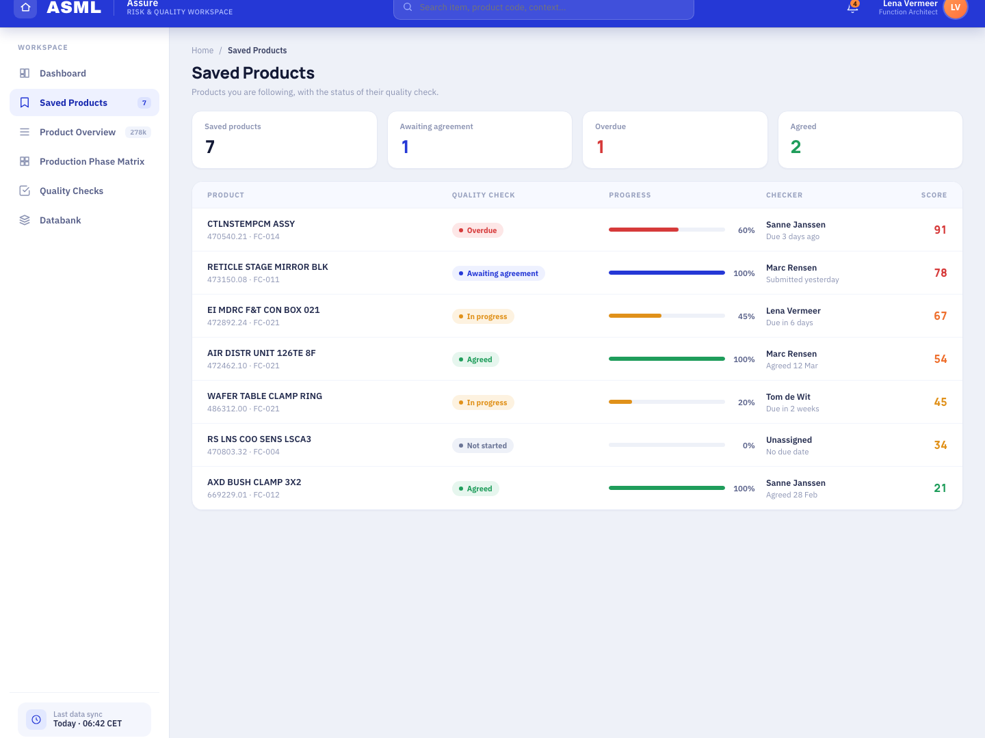This screenshot has width=985, height=738.
Task: Click the 278k badge on Product Overview
Action: tap(138, 132)
